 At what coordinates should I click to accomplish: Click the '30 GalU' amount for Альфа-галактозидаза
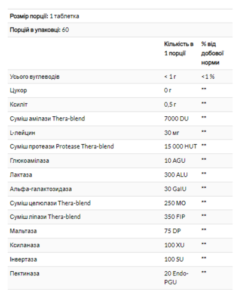175,189
